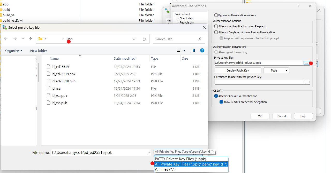Select file id_ed25519.pub
This screenshot has width=331, height=173.
63,81
